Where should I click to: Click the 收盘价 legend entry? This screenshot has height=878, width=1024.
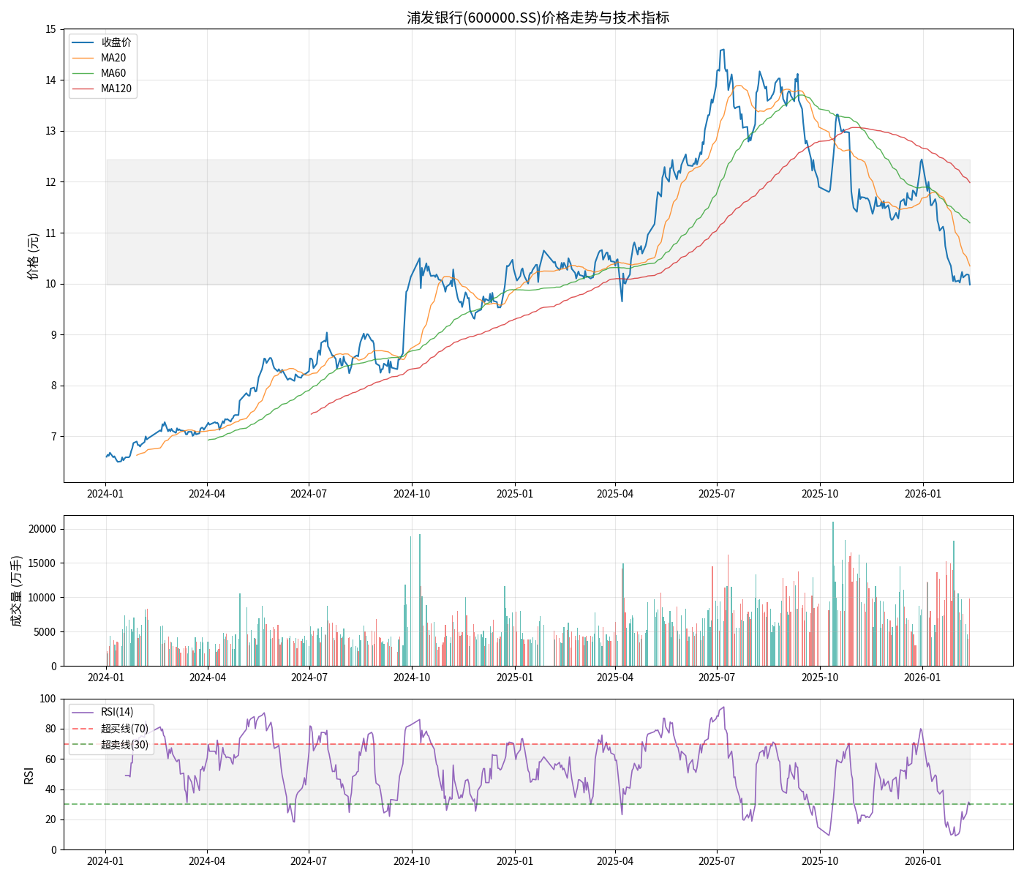[116, 42]
